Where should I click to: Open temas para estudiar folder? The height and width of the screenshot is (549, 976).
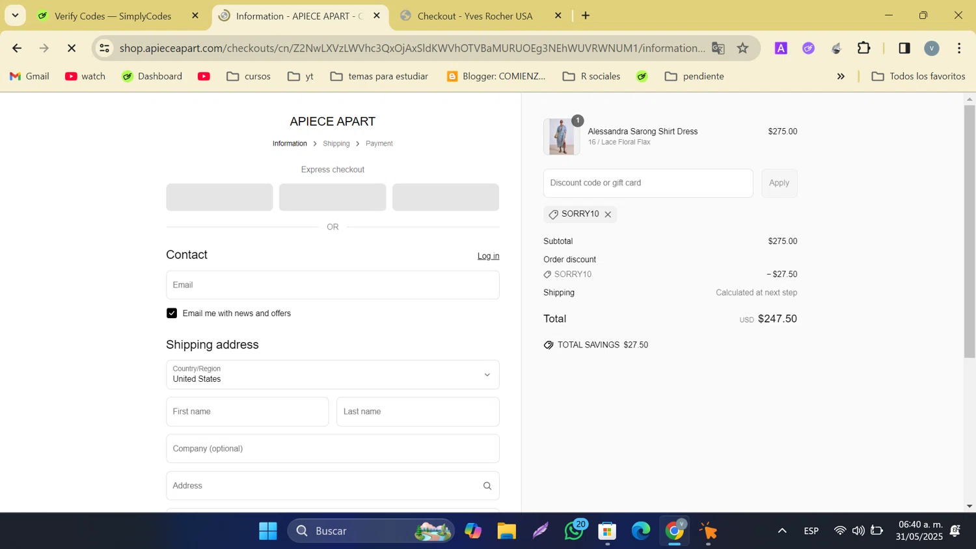[x=379, y=76]
